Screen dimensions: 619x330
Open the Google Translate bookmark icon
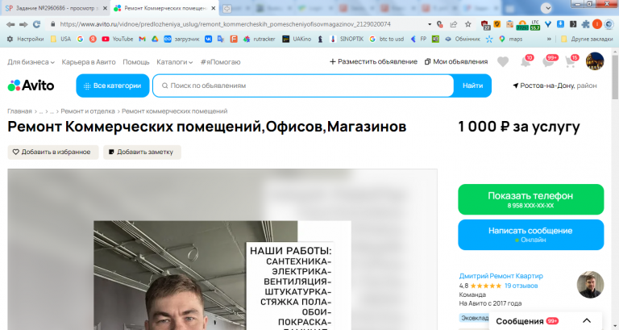coord(221,39)
